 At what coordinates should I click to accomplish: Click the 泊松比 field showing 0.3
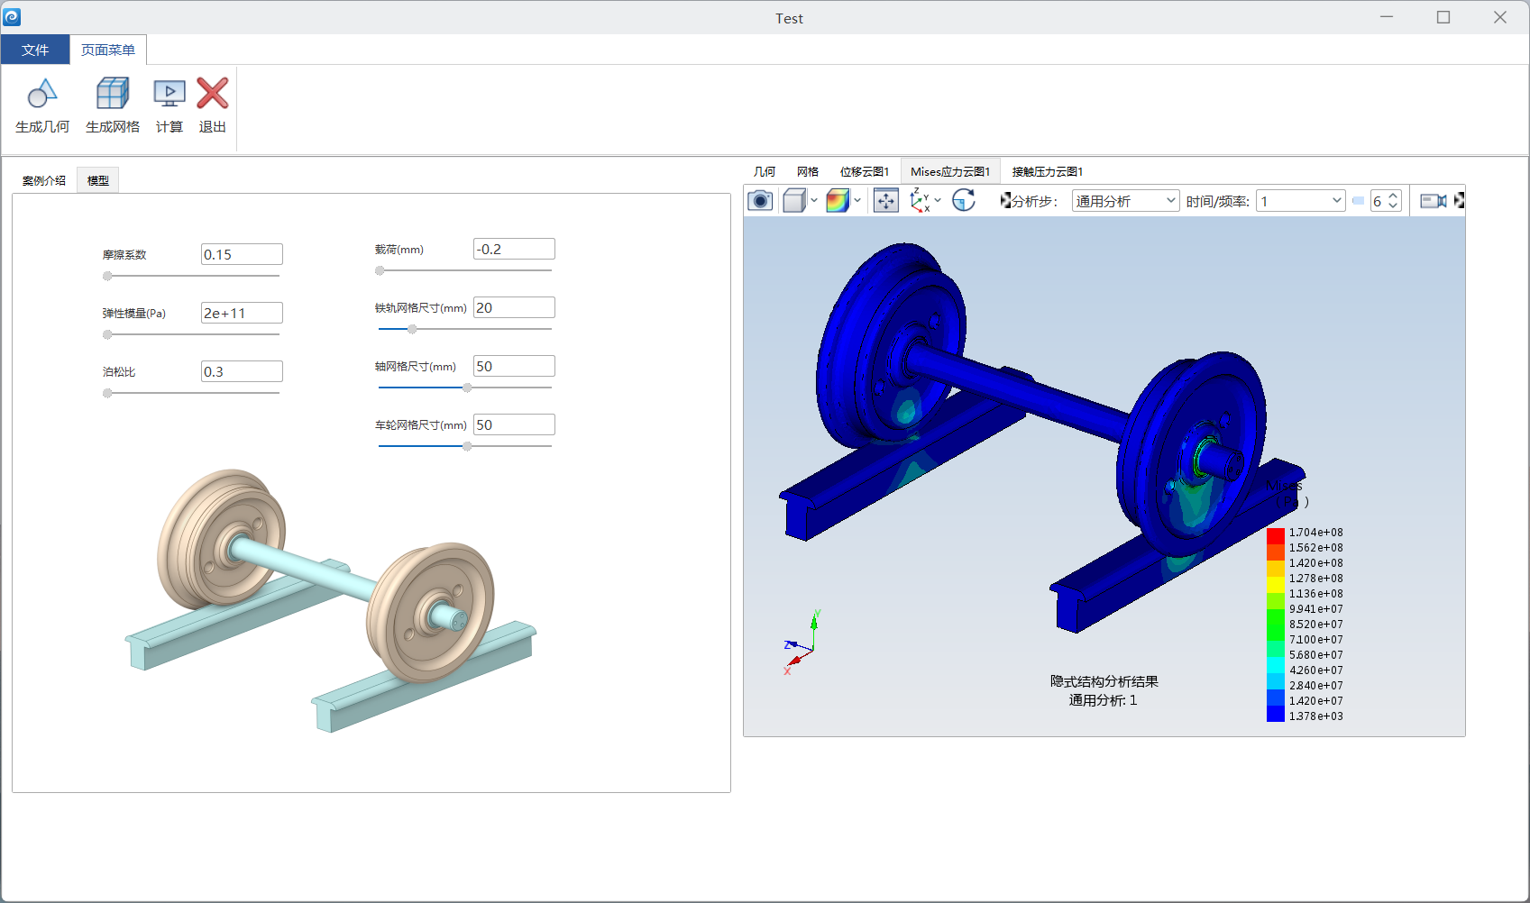tap(242, 371)
